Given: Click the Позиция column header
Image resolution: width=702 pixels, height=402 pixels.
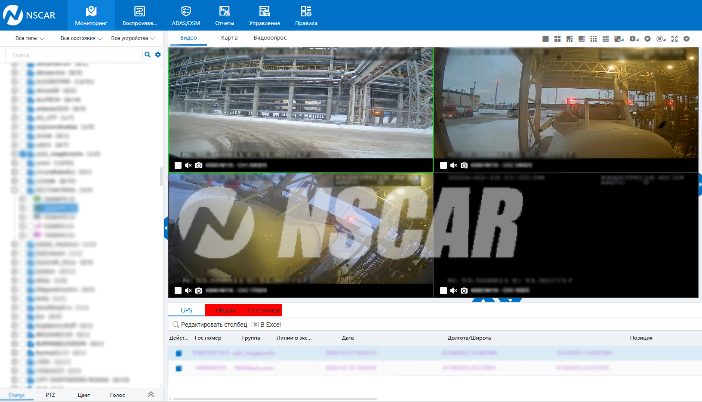Looking at the screenshot, I should 641,338.
